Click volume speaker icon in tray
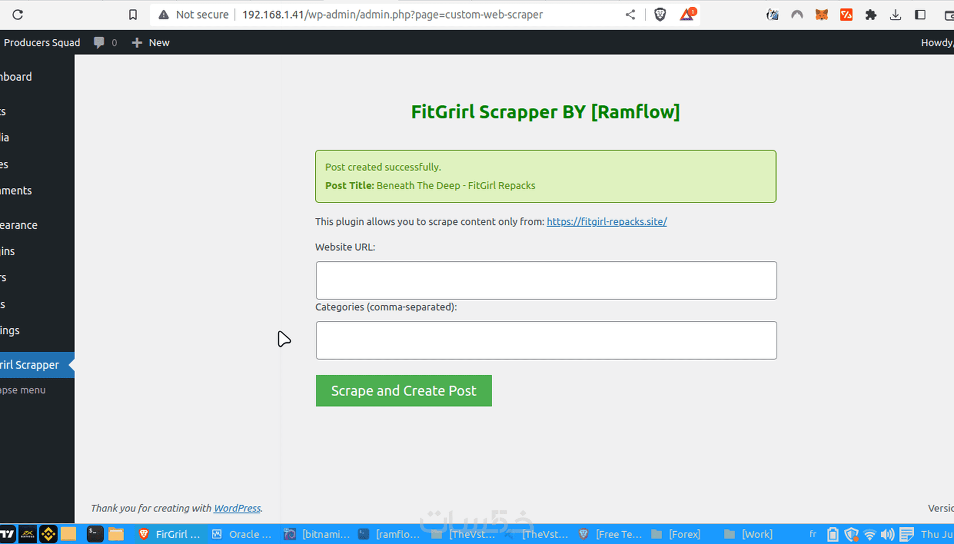The height and width of the screenshot is (544, 954). click(888, 534)
